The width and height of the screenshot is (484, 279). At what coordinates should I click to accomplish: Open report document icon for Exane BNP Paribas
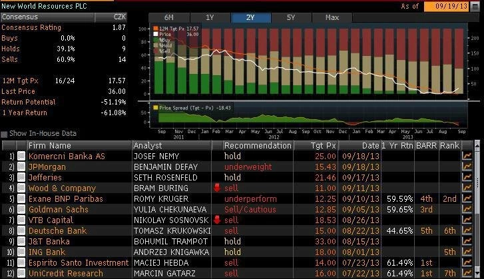tap(21, 198)
